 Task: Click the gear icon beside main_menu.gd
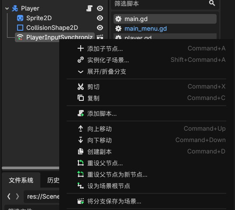point(118,28)
